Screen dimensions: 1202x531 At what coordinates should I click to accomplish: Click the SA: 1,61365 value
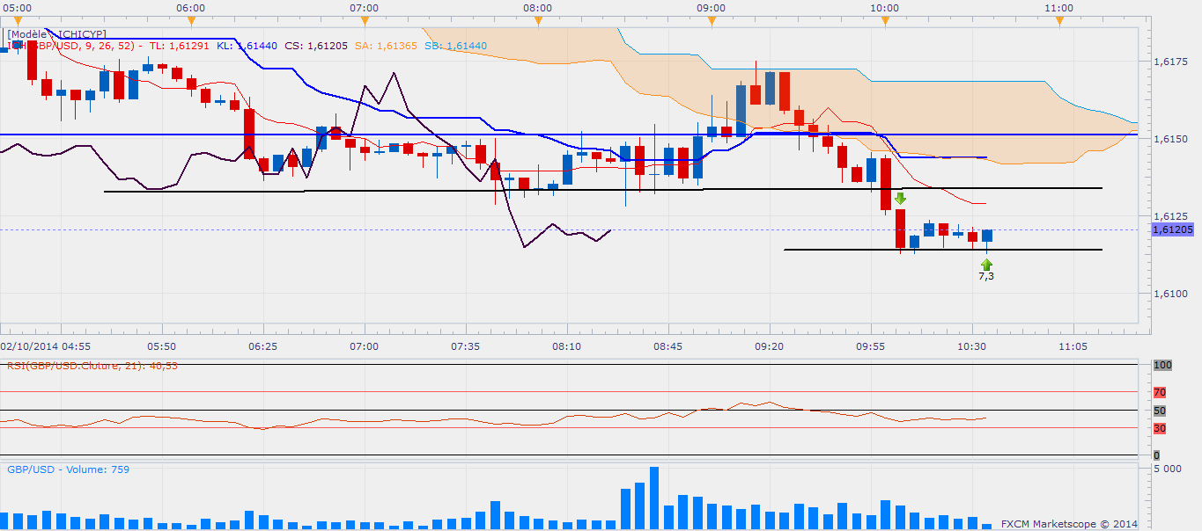pos(386,46)
